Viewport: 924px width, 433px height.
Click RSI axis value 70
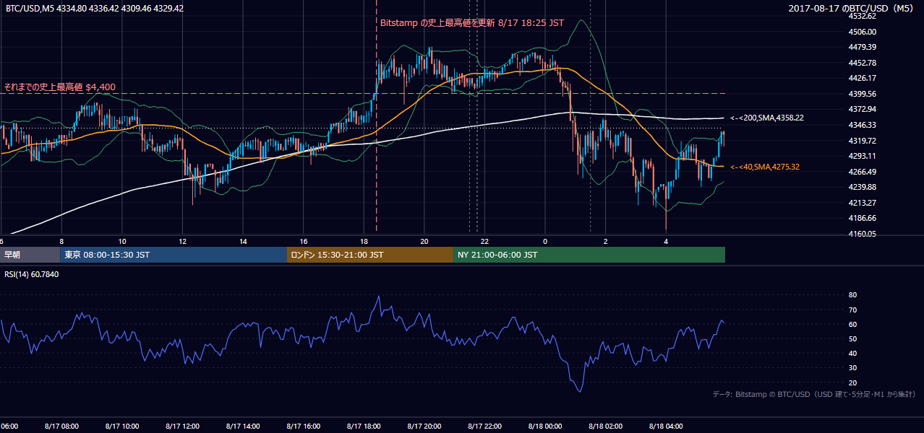852,310
